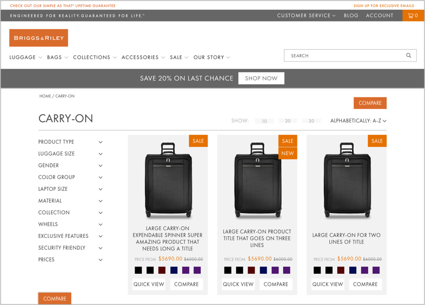Click the Large Carry-On For Two Lines title
Image resolution: width=425 pixels, height=305 pixels.
click(347, 238)
